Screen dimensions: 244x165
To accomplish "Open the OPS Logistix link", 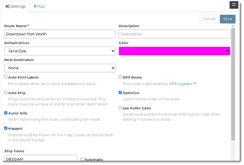I will point(183,84).
